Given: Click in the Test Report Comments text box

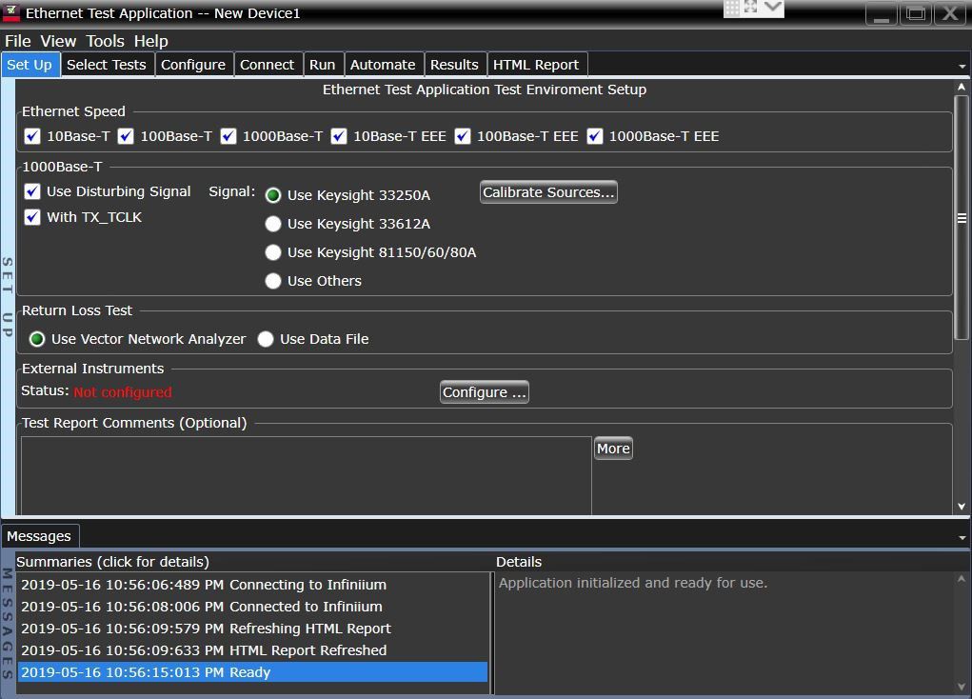Looking at the screenshot, I should click(305, 476).
